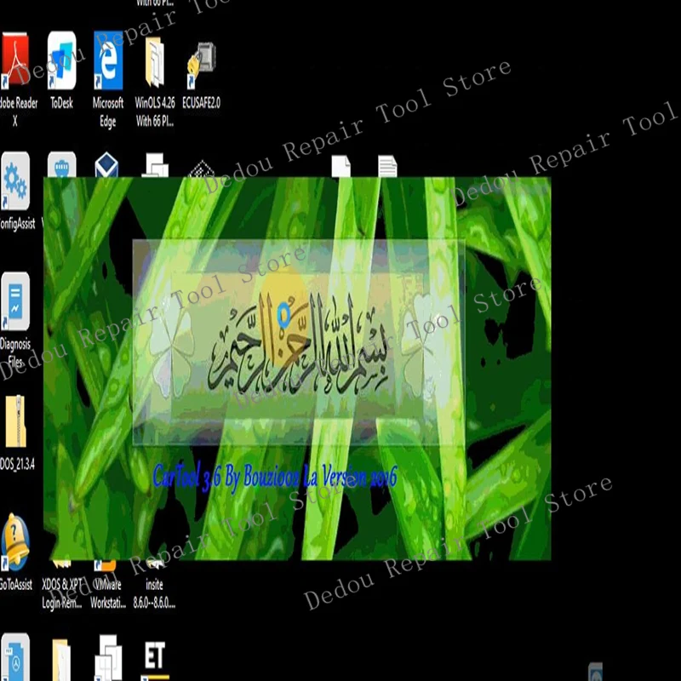Click the CarTool 3.6 By Bouzio02 splash text
Screen dimensions: 681x681
(x=275, y=478)
